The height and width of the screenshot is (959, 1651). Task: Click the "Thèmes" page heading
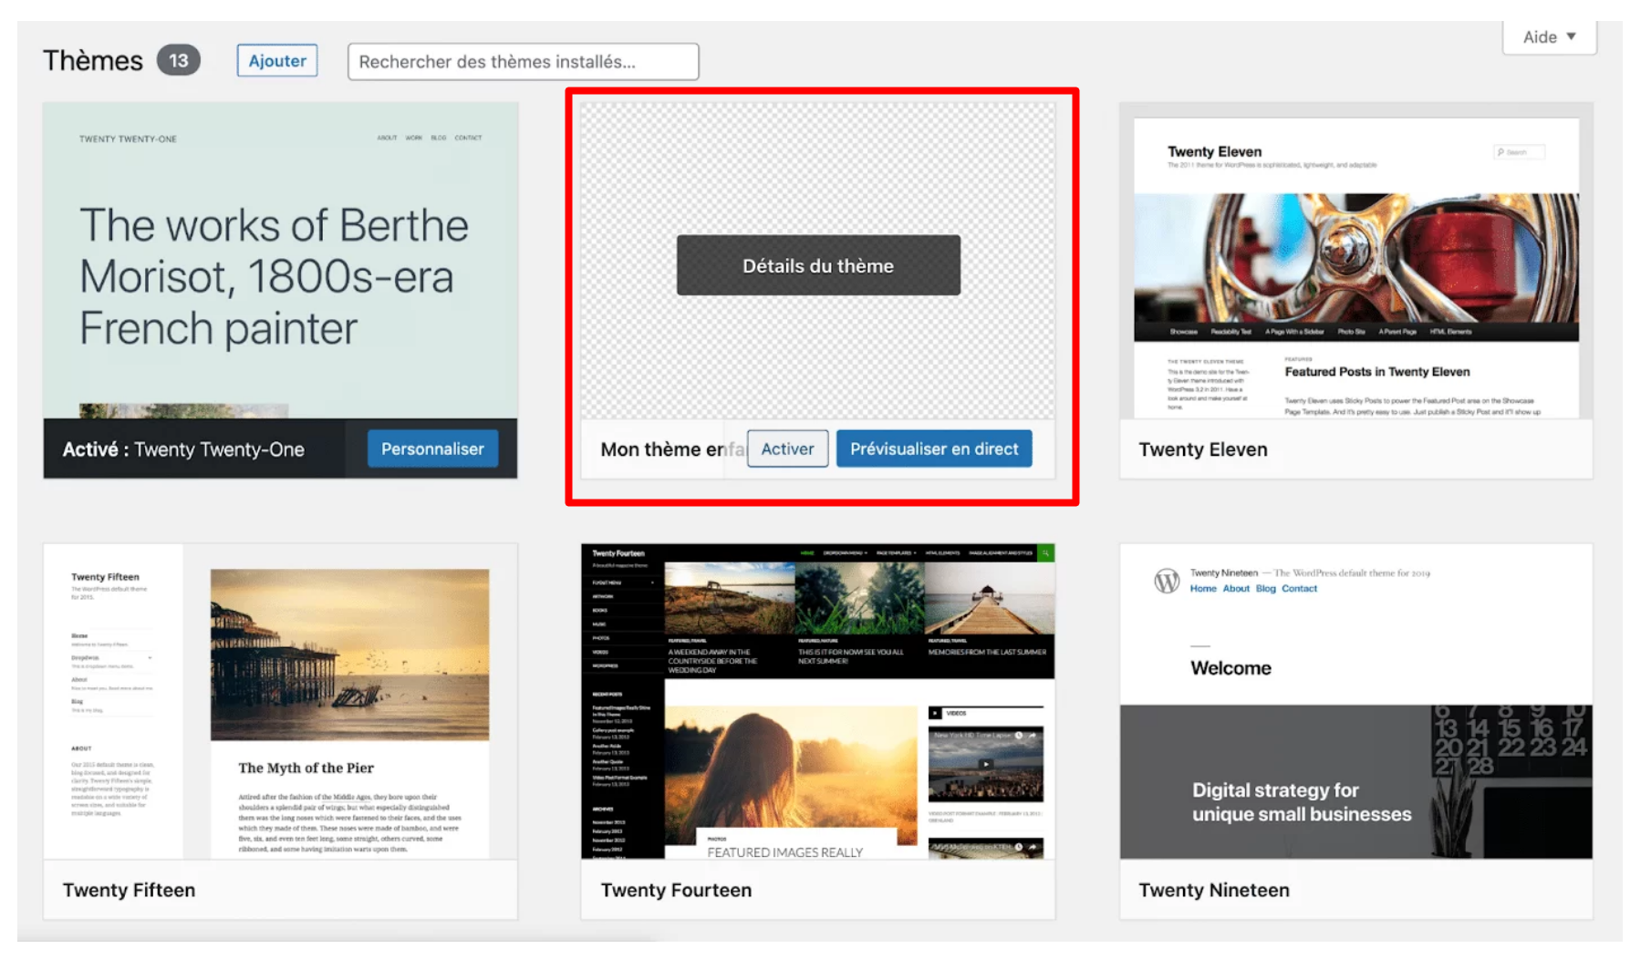click(92, 59)
